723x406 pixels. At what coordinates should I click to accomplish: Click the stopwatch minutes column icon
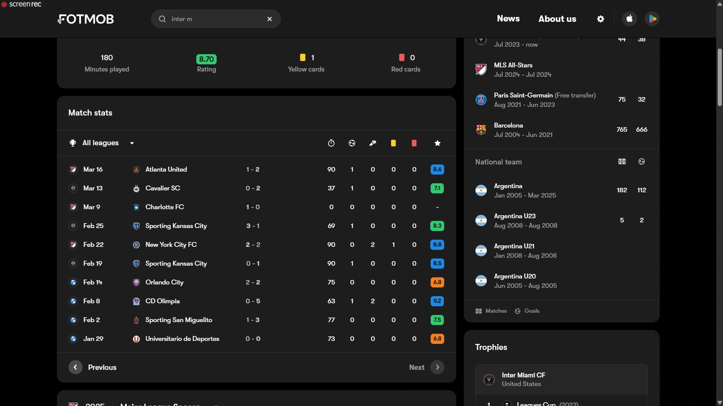tap(331, 143)
